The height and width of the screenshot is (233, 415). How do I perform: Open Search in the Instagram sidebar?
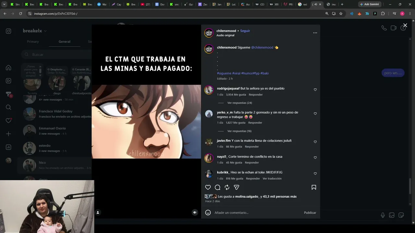point(8,107)
